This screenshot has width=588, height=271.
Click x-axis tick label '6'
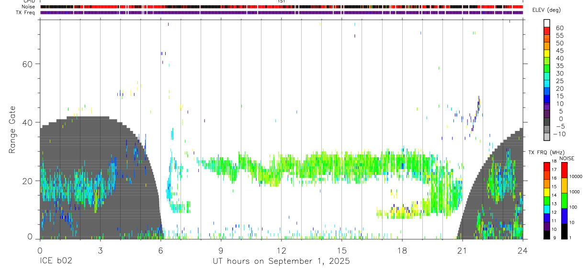click(x=160, y=250)
